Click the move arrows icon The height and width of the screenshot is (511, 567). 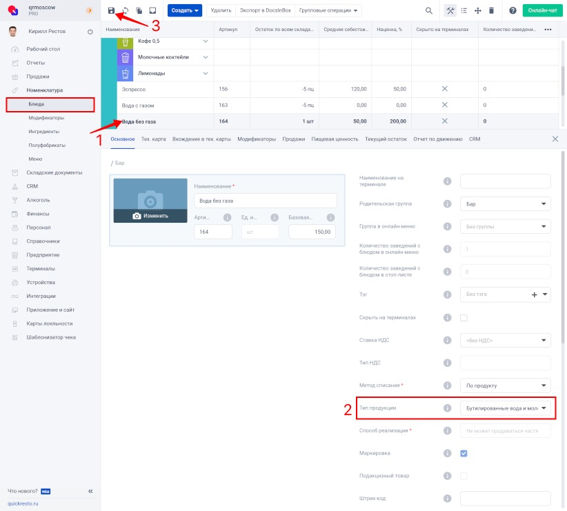(x=478, y=10)
